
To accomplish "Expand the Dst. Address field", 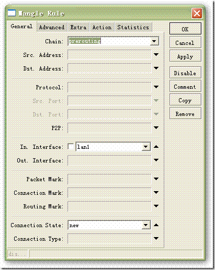I will [x=156, y=68].
